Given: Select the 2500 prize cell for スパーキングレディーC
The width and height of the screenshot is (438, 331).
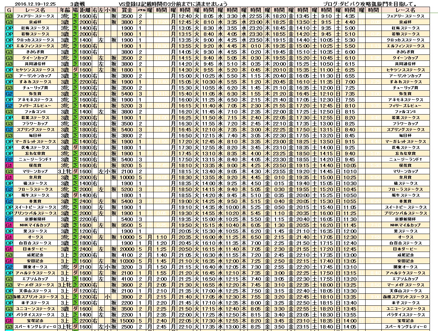Looking at the screenshot, I should coord(127,327).
